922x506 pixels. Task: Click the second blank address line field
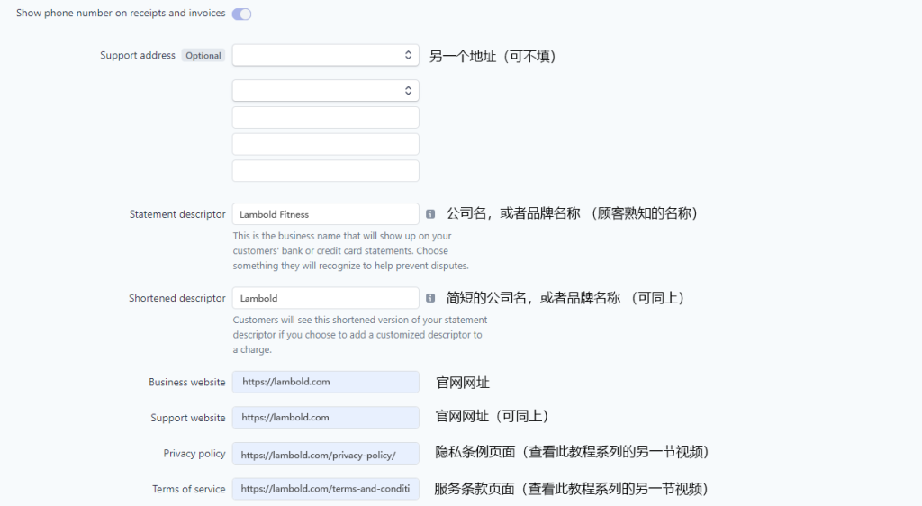325,144
